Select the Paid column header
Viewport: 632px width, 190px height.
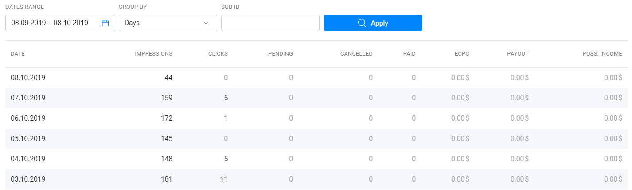pos(410,54)
